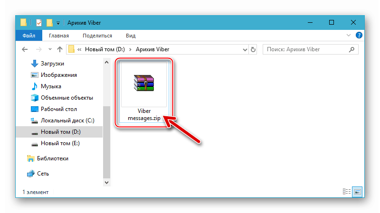
Task: Go up one folder level
Action: click(x=60, y=49)
